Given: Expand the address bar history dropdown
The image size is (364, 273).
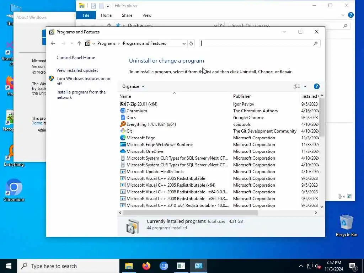Looking at the screenshot, I should [x=184, y=43].
